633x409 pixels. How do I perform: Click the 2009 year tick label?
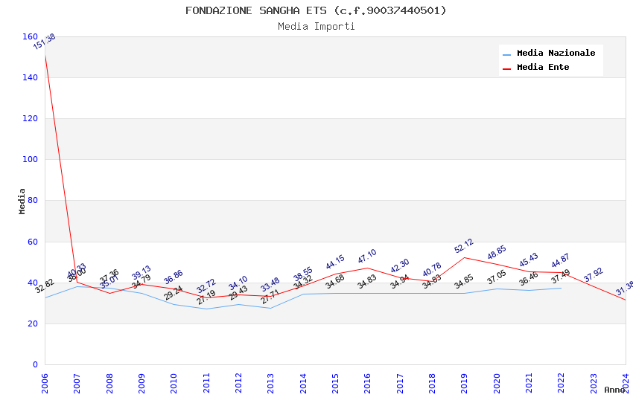(x=141, y=383)
